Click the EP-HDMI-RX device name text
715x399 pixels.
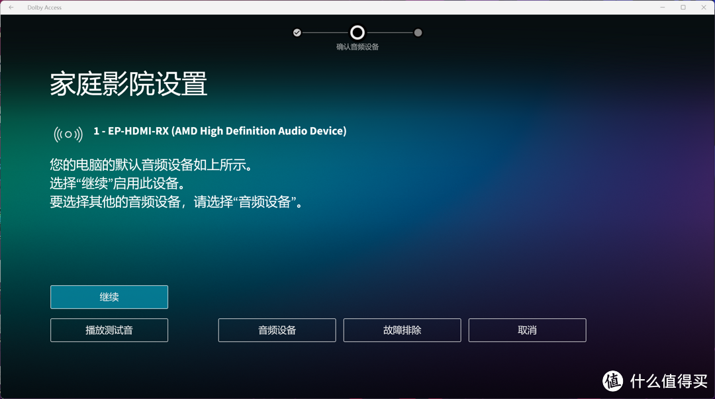pos(220,131)
